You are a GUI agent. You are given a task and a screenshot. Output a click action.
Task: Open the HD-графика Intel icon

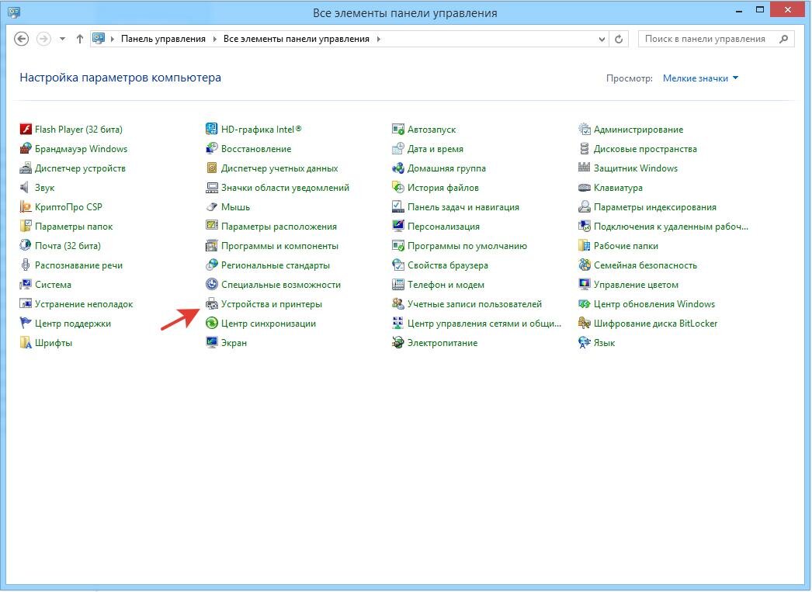click(x=212, y=130)
